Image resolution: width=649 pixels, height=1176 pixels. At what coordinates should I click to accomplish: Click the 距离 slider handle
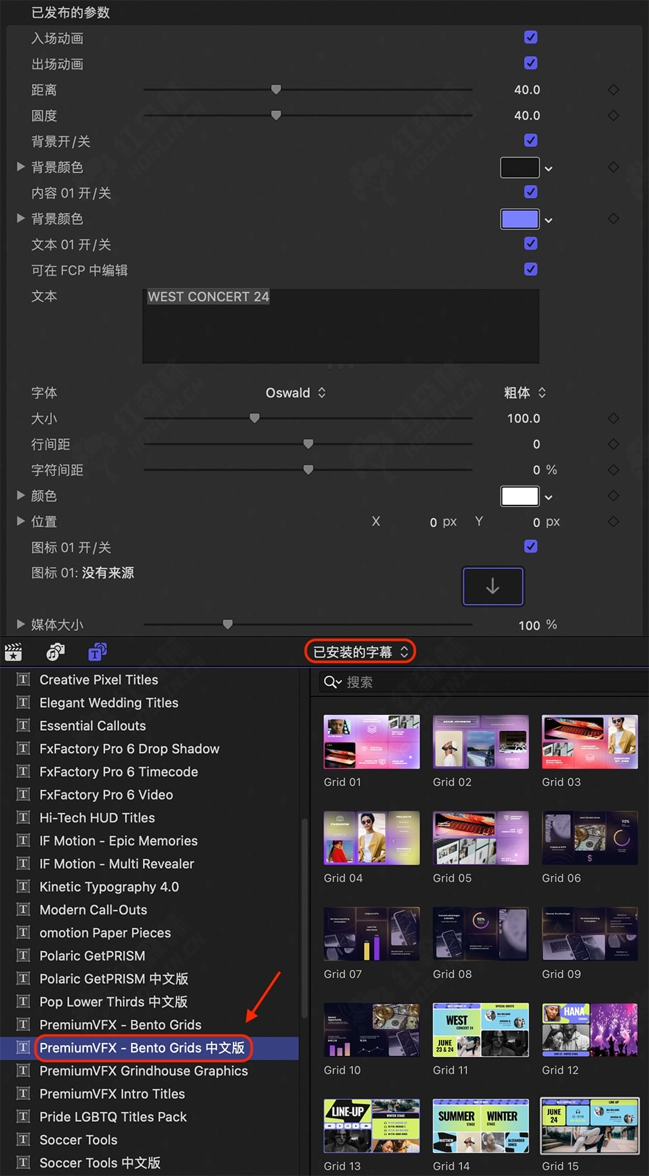[x=276, y=89]
